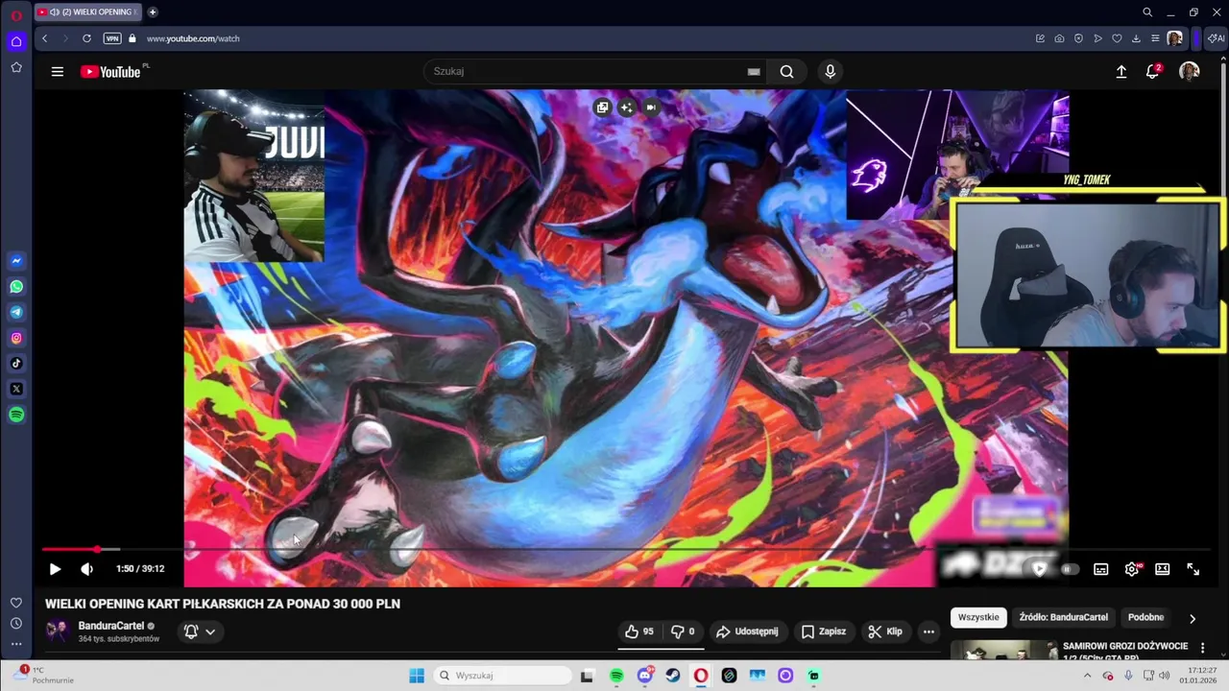
Task: Open the tab search magnifier
Action: [x=1147, y=12]
